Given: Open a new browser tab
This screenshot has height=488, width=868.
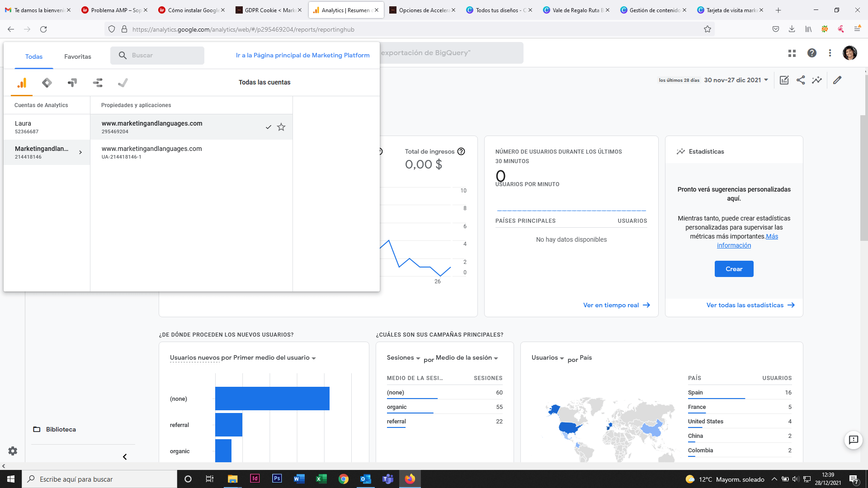Looking at the screenshot, I should point(778,10).
